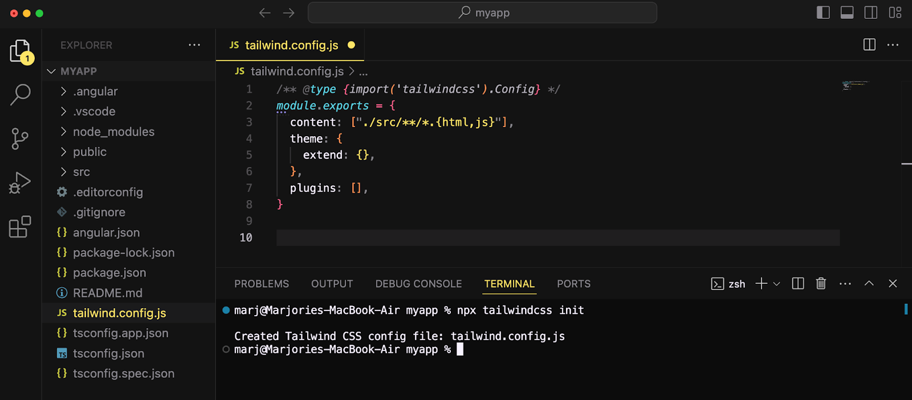Click the editor minimap preview
Screen dimensions: 912x400
point(855,85)
